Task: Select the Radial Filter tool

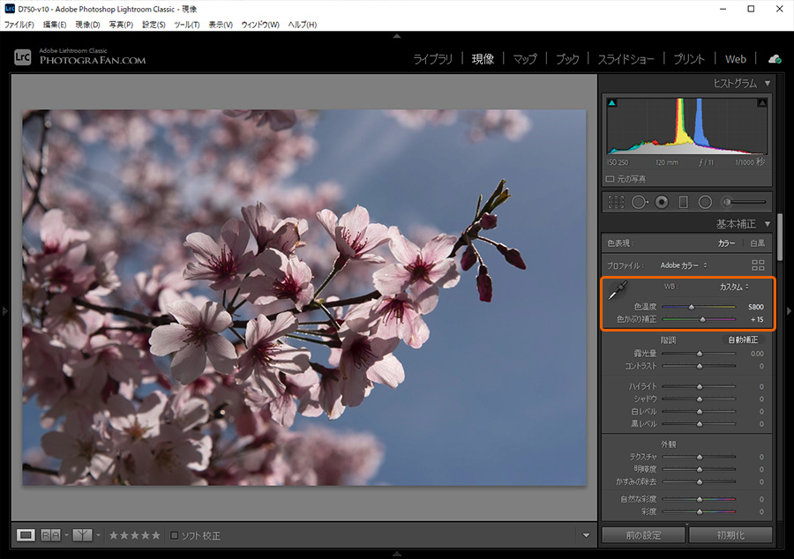Action: point(705,202)
